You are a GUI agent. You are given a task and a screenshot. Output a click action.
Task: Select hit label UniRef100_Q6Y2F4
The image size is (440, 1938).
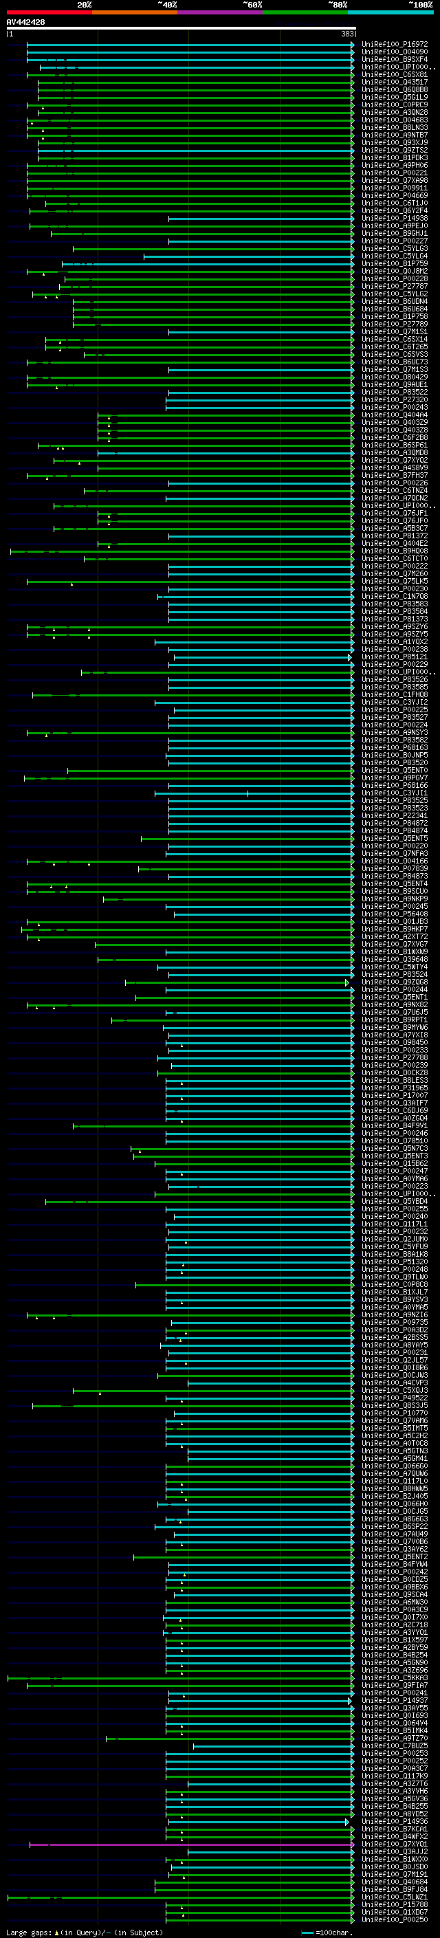tap(394, 210)
